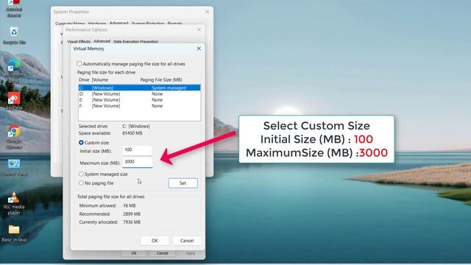Screen dimensions: 471x265
Task: Open Computer Name tab in System Properties
Action: (70, 24)
